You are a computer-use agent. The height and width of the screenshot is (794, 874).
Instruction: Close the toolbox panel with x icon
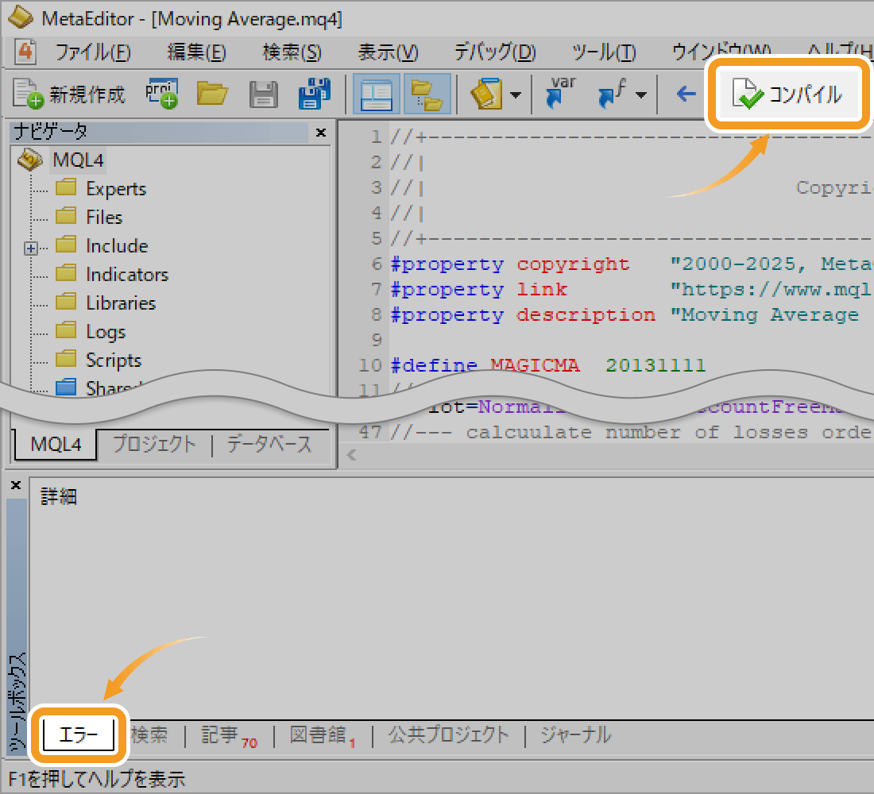[16, 485]
